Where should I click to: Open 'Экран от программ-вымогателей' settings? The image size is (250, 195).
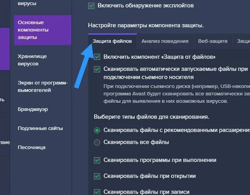coord(43,86)
